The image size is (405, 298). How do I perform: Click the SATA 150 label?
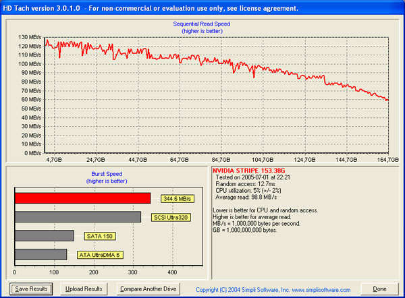(100, 237)
